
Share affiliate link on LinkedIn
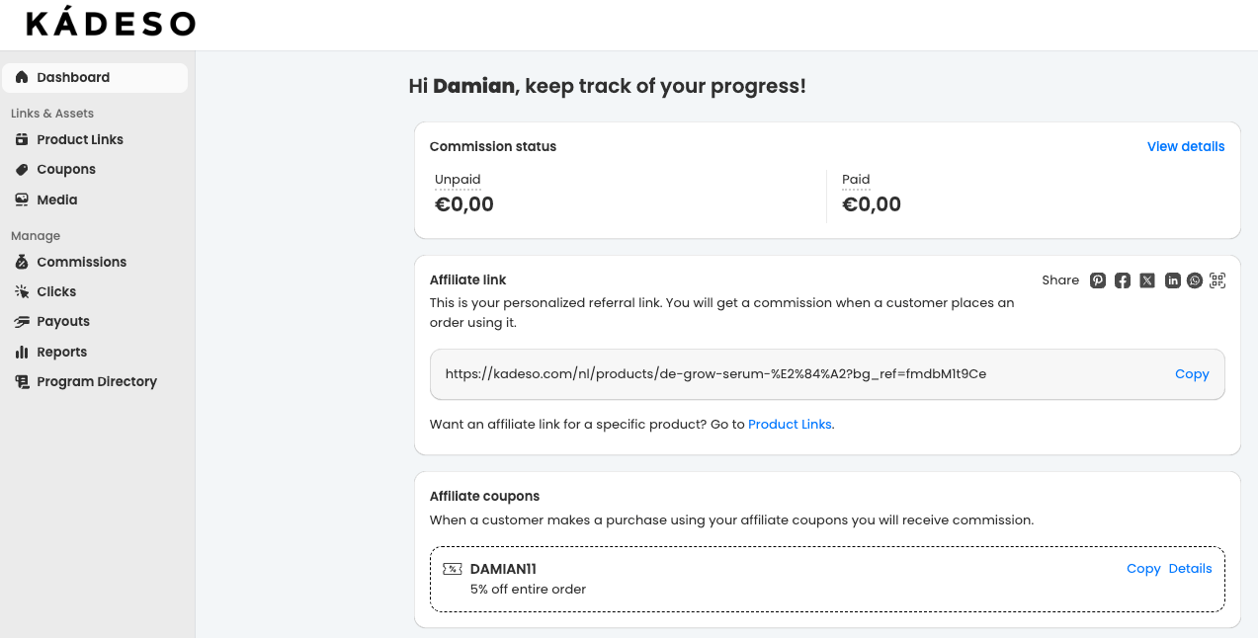tap(1172, 280)
